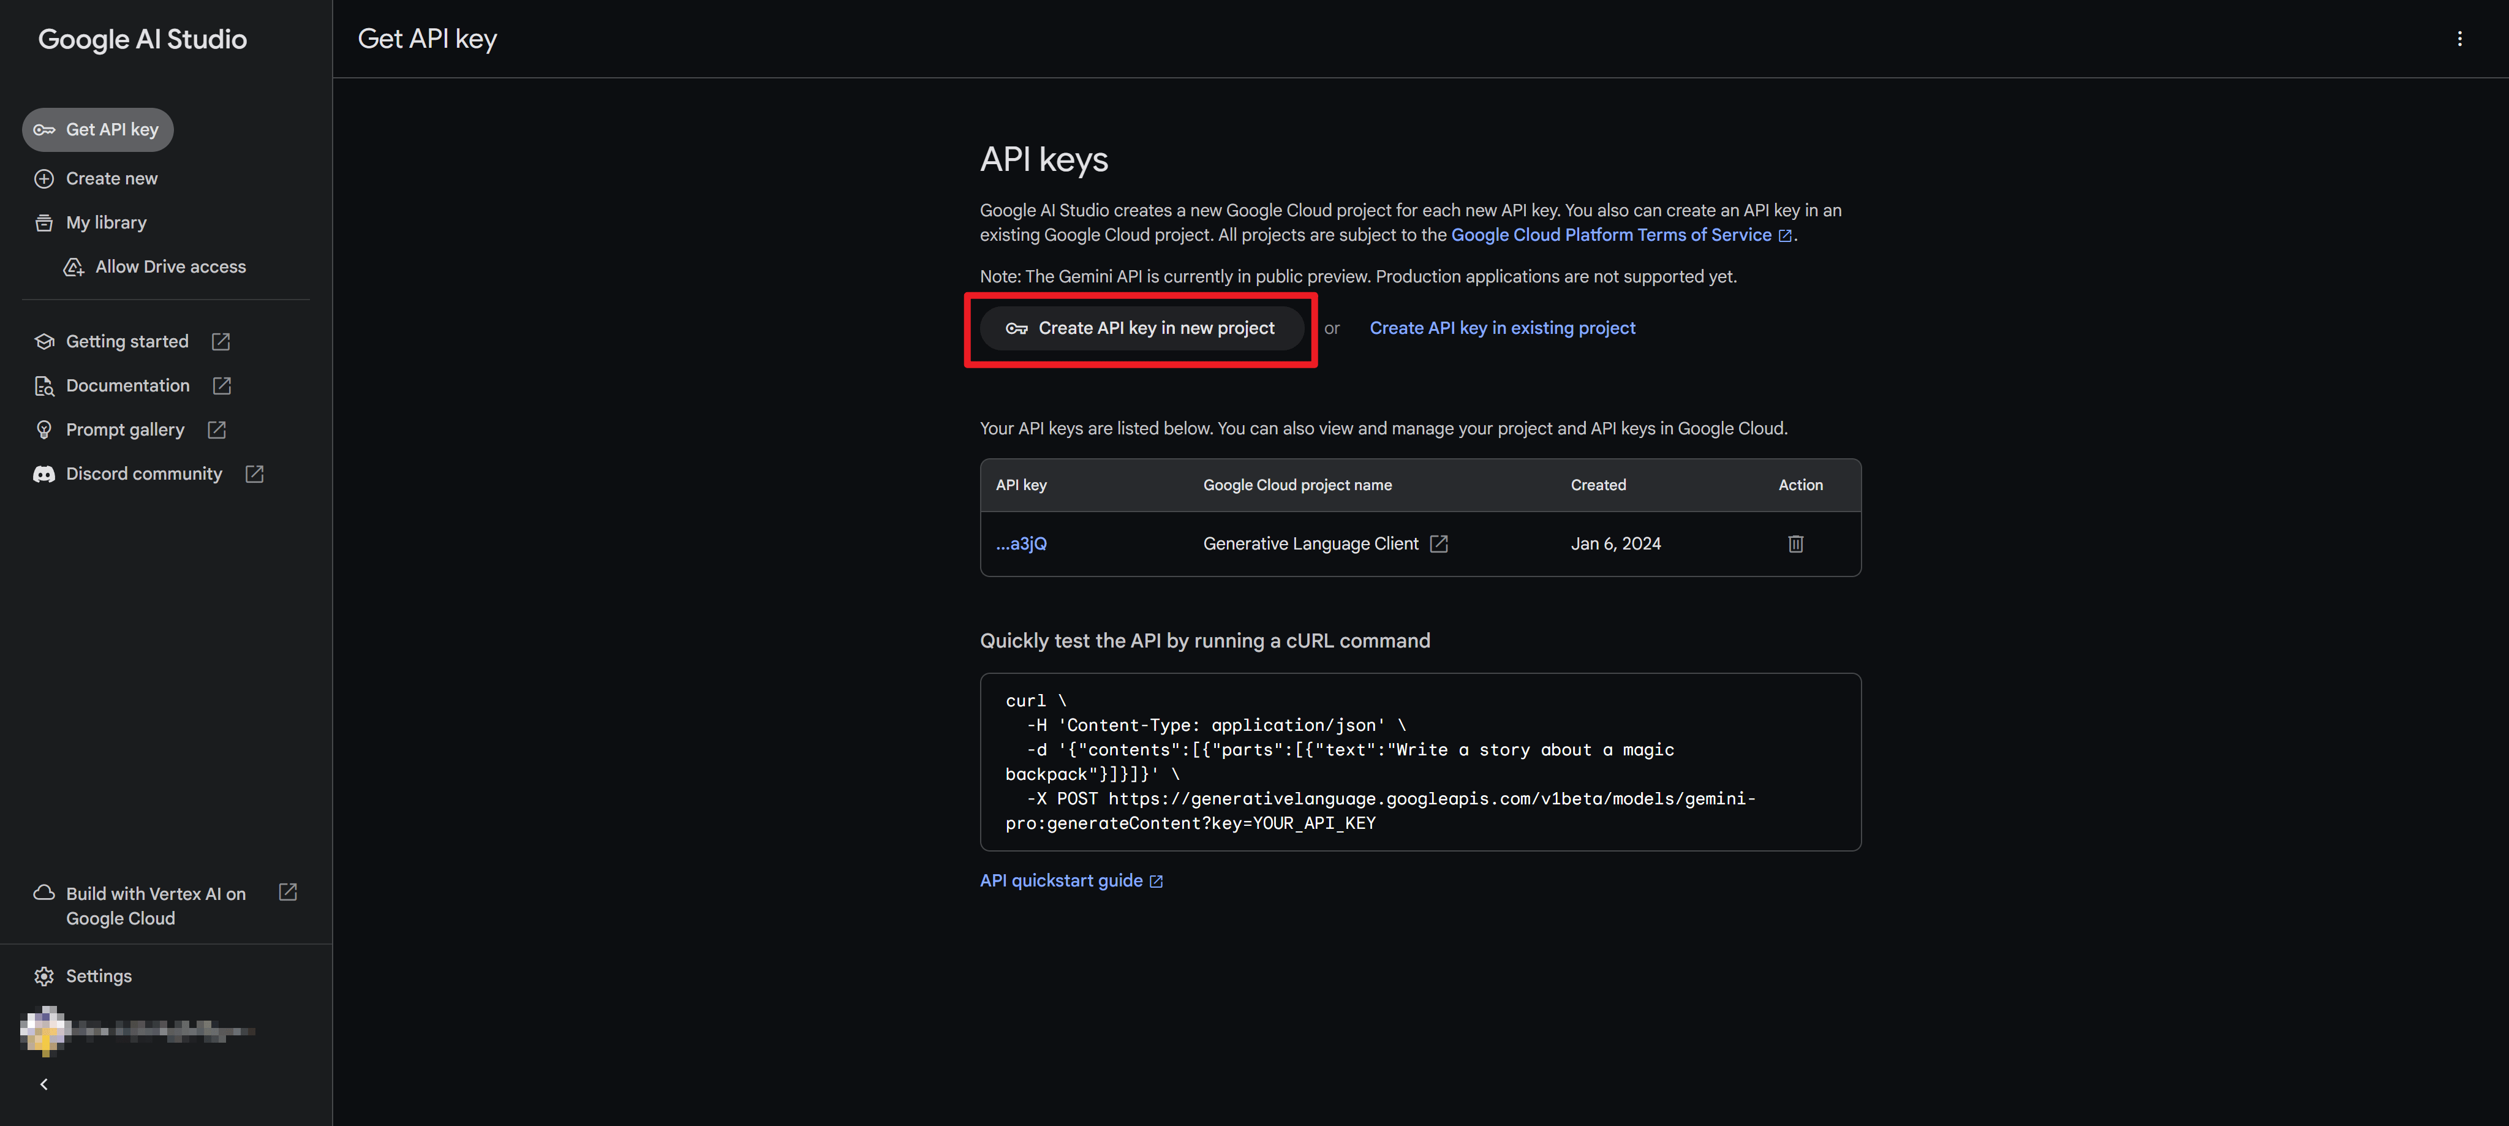Click the blurred user account avatar
Screen dimensions: 2509x1126
pos(44,1030)
